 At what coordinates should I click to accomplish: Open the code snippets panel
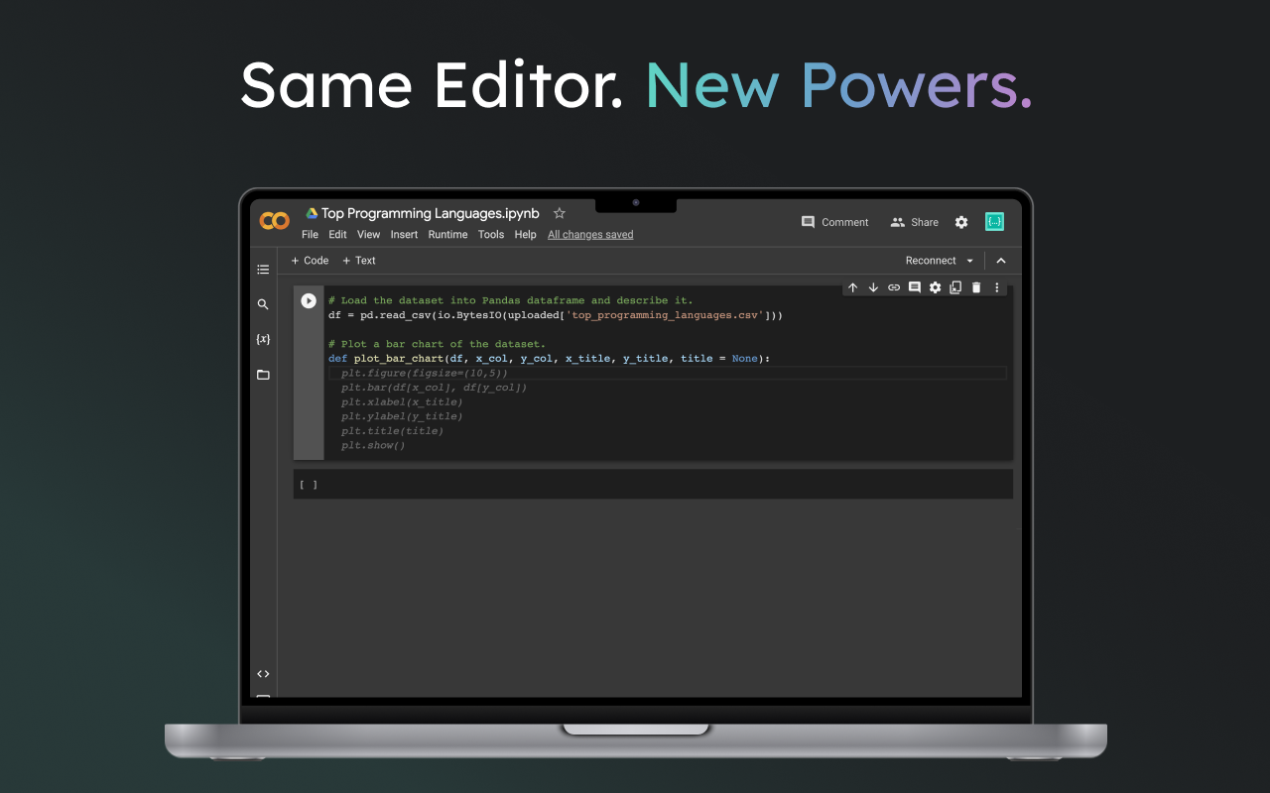[x=263, y=673]
